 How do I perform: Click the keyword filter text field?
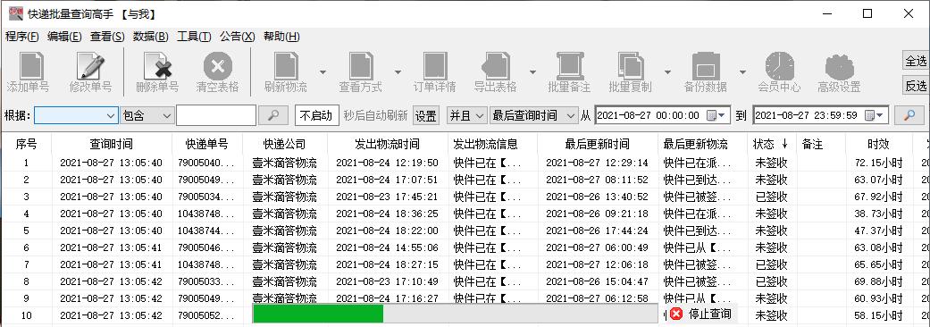[216, 115]
